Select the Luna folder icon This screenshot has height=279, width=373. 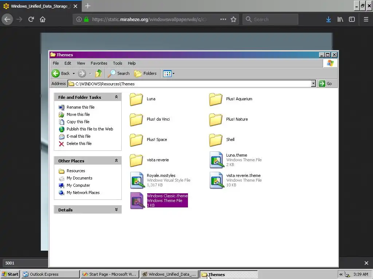pyautogui.click(x=136, y=99)
